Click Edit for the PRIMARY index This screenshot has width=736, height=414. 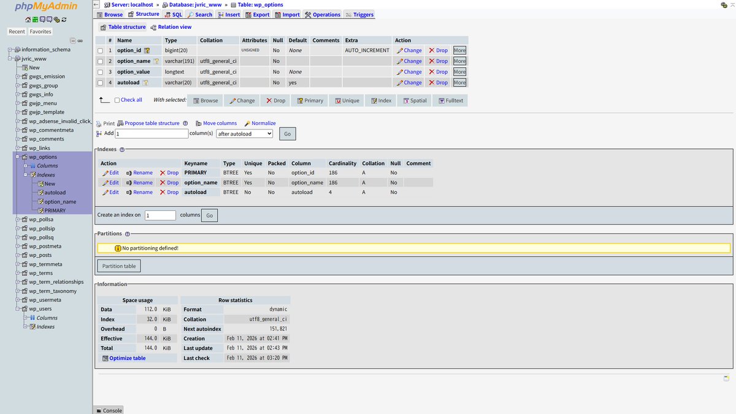click(110, 173)
